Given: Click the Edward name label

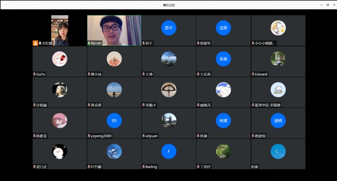Looking at the screenshot, I should [x=261, y=74].
